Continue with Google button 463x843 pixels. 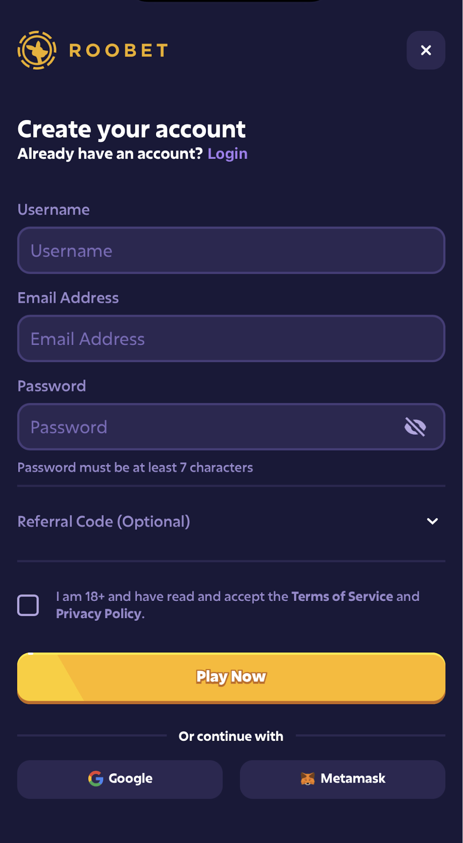click(120, 779)
